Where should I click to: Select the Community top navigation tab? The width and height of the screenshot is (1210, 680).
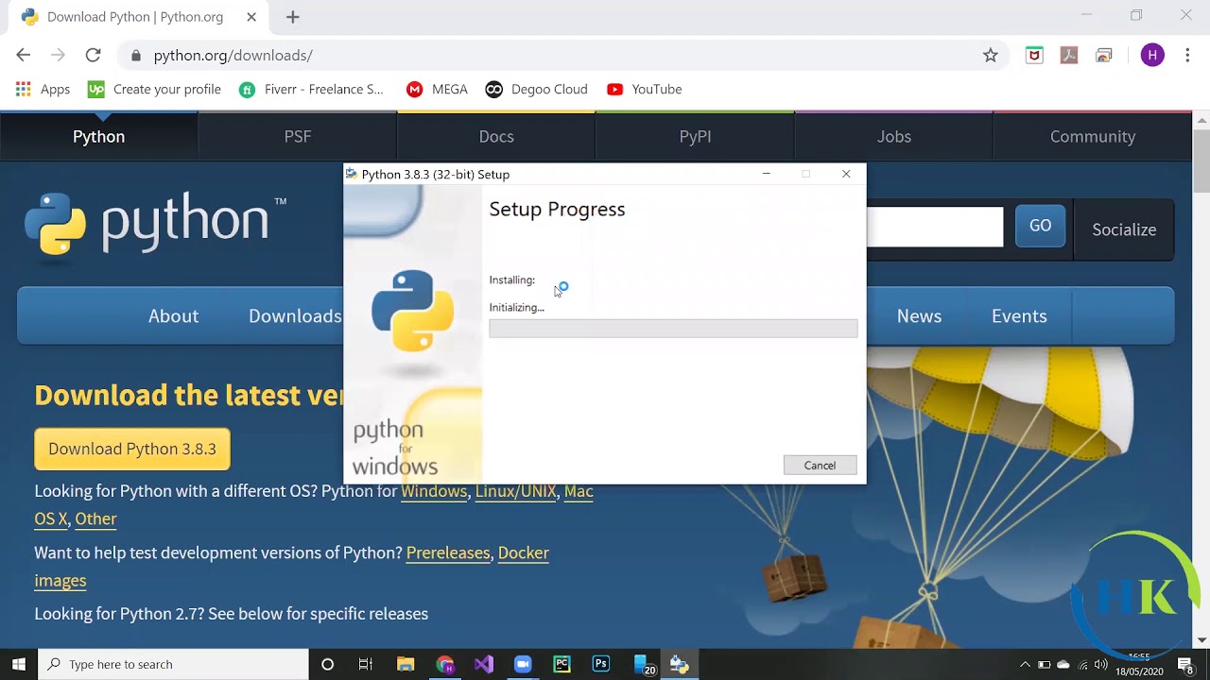click(1093, 136)
